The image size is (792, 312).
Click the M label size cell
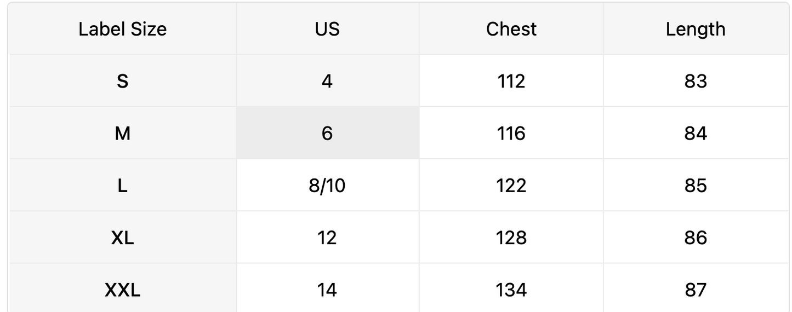pyautogui.click(x=122, y=133)
